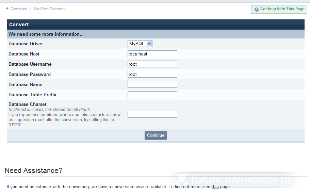Click the Convert section header
This screenshot has height=194, width=310.
coord(19,25)
